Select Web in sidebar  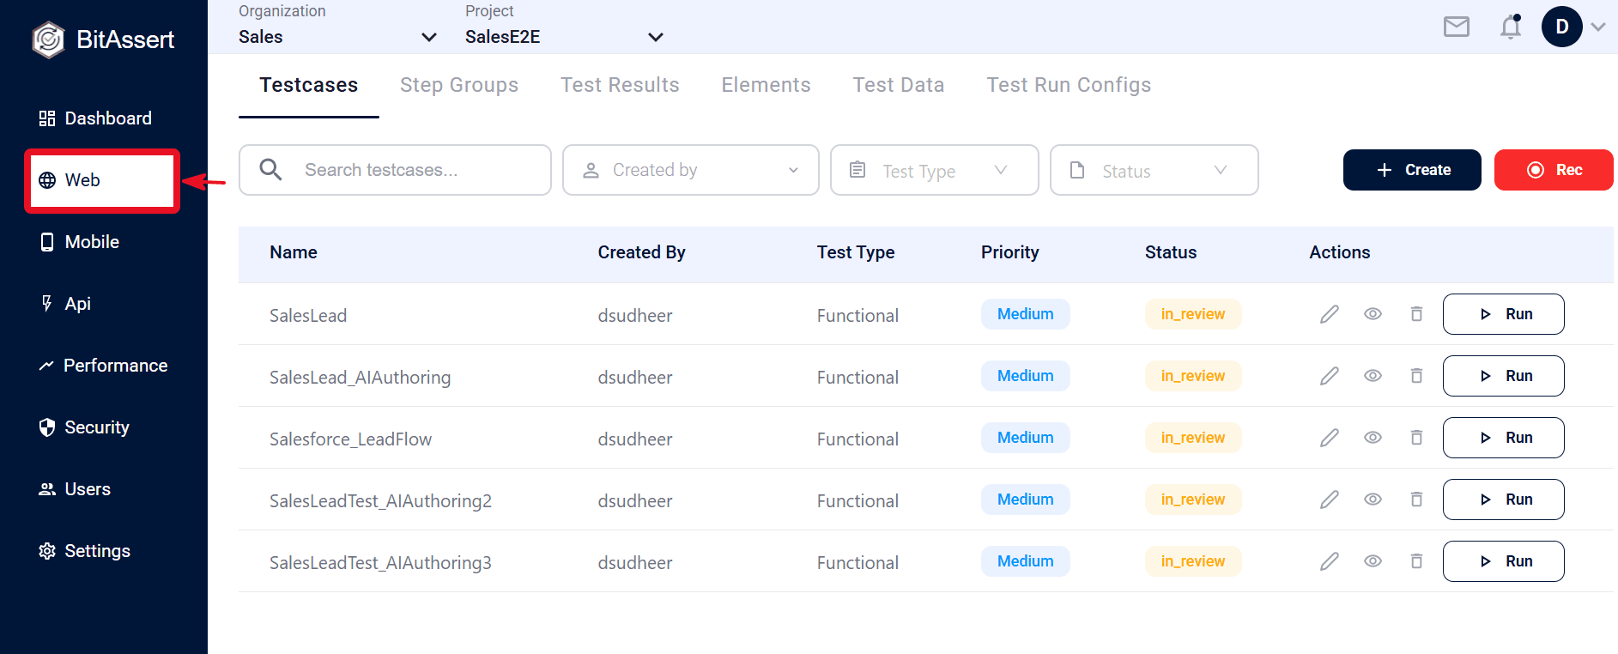click(101, 180)
